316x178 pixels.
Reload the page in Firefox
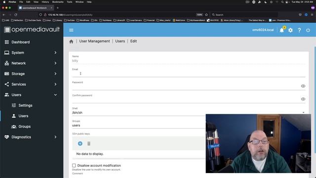click(16, 15)
